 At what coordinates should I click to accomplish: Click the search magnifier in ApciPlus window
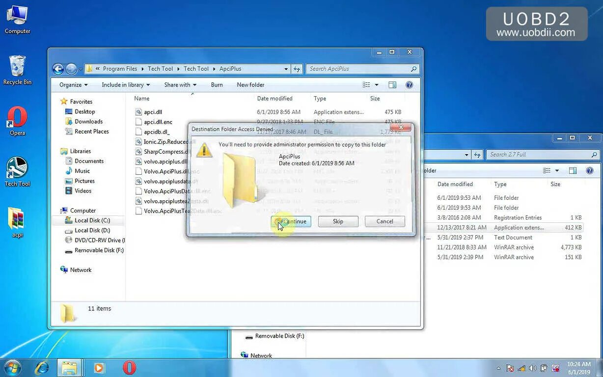pyautogui.click(x=413, y=69)
